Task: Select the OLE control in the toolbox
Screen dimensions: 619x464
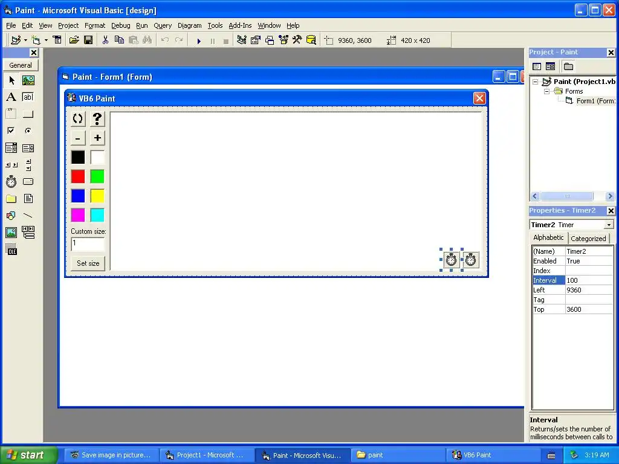Action: (11, 250)
